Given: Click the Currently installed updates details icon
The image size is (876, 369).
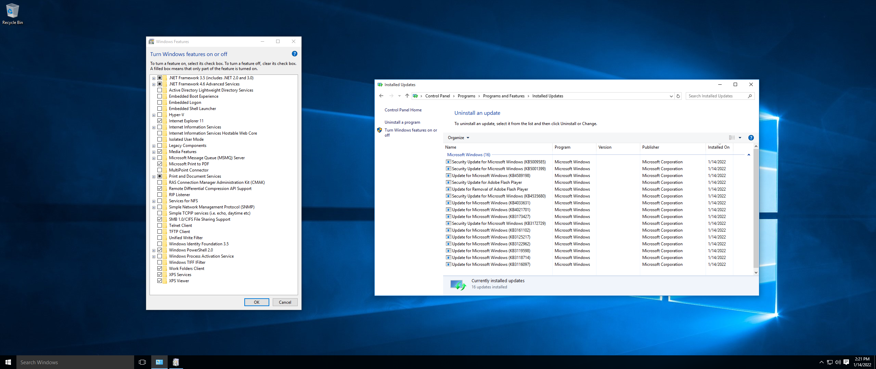Looking at the screenshot, I should pos(458,284).
